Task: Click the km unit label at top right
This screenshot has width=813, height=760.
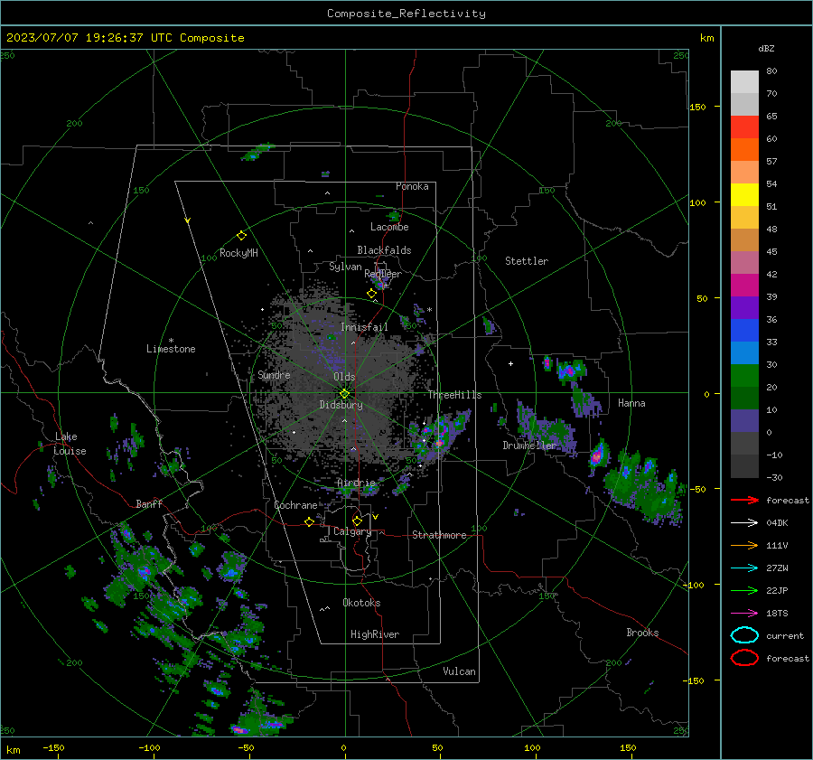Action: [706, 38]
